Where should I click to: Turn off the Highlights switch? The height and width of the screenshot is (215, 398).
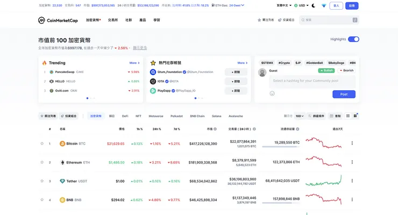coord(353,39)
